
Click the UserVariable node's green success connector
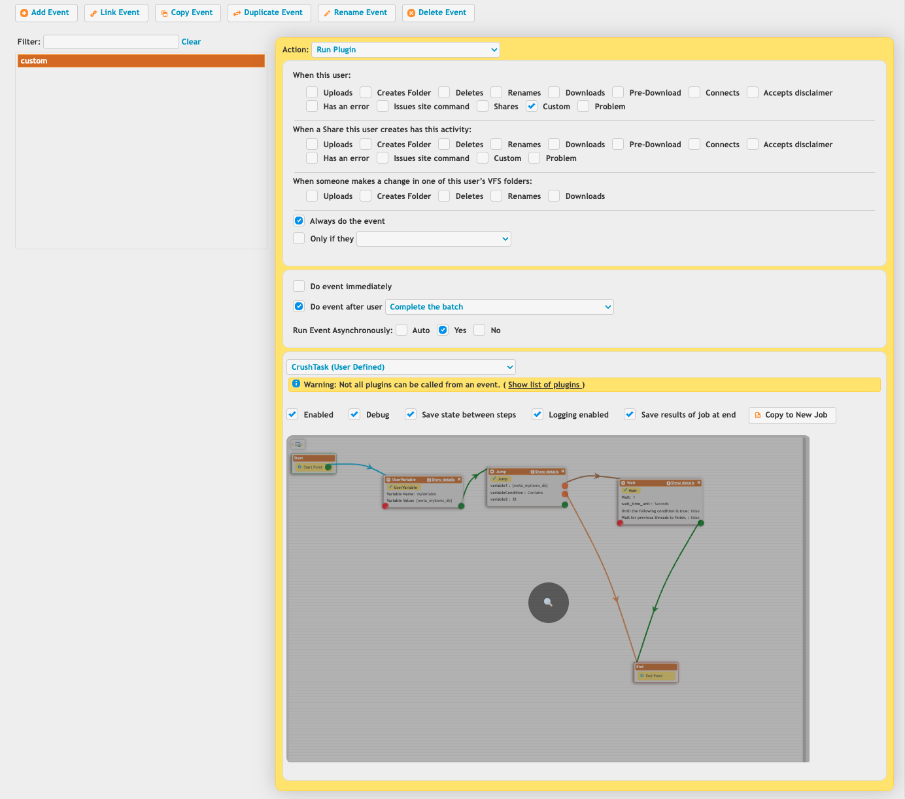[x=461, y=506]
